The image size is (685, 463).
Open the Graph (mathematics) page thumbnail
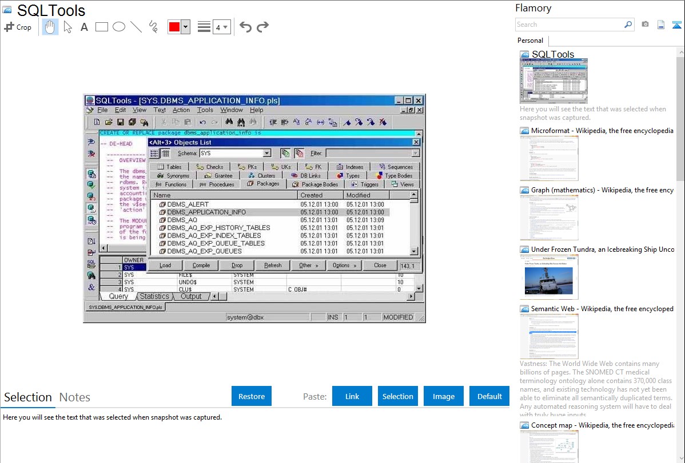tap(549, 218)
